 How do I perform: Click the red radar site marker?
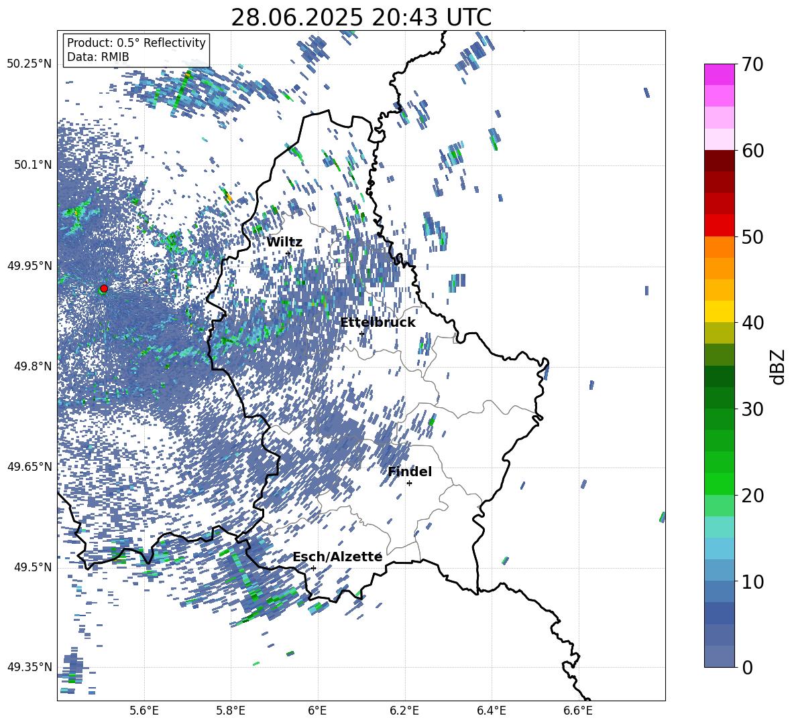point(104,289)
